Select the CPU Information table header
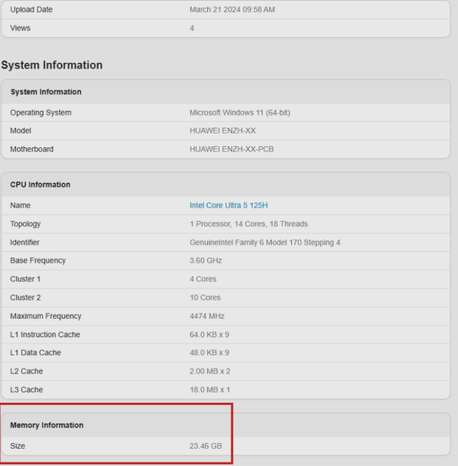 tap(40, 184)
